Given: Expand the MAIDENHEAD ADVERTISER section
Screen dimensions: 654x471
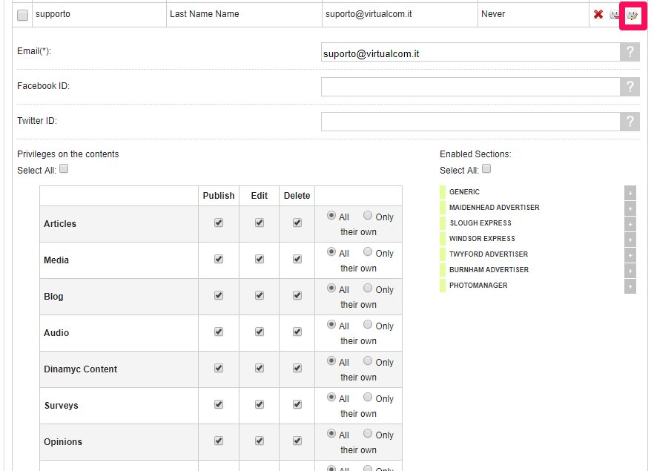Looking at the screenshot, I should click(630, 208).
